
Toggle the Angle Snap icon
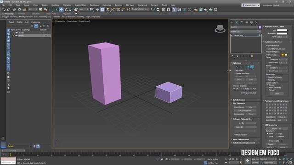point(113,10)
